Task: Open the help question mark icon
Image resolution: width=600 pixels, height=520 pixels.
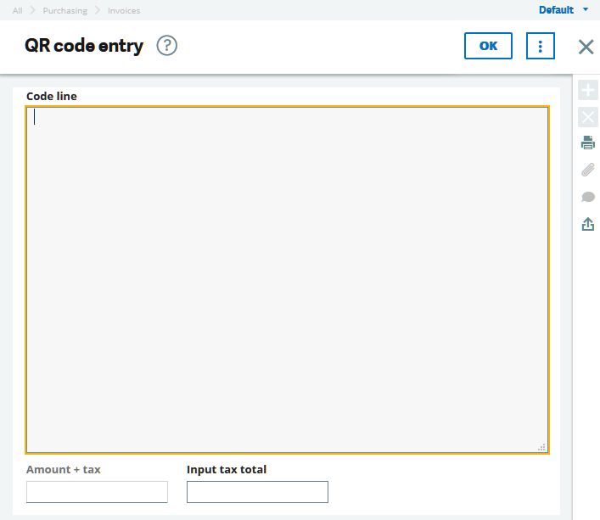Action: point(167,46)
